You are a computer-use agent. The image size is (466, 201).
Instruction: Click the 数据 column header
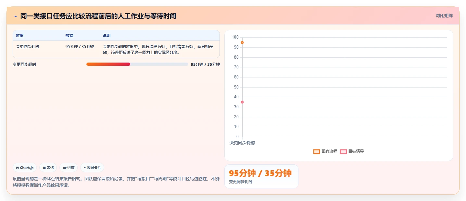point(69,36)
